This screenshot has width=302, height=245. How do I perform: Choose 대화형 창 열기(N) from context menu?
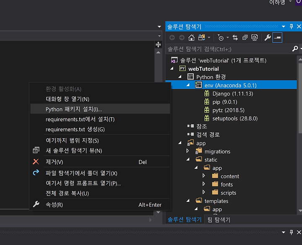(x=100, y=99)
